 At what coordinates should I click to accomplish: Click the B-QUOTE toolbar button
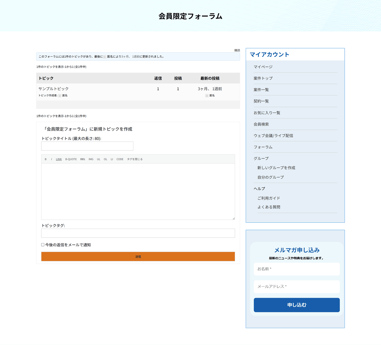coord(71,159)
